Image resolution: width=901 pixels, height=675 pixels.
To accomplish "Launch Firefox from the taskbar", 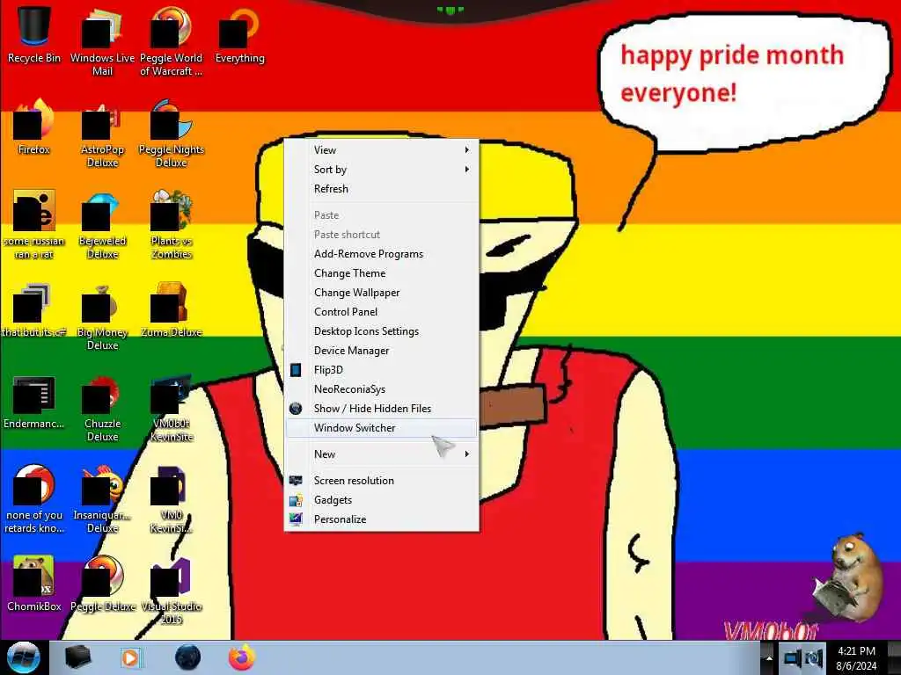I will point(242,657).
